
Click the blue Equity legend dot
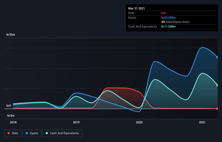click(27, 133)
